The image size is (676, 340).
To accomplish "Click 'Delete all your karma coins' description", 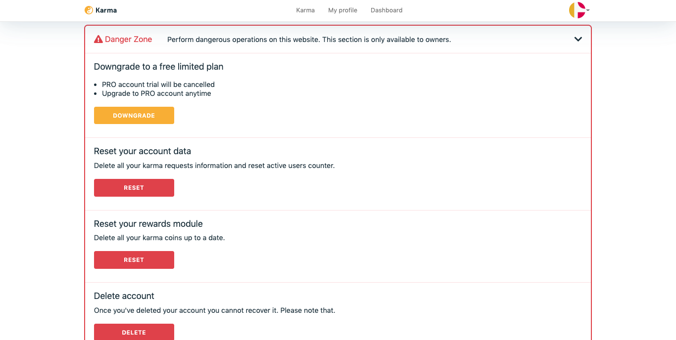I will coord(159,238).
